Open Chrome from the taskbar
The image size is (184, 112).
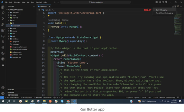pos(68,101)
